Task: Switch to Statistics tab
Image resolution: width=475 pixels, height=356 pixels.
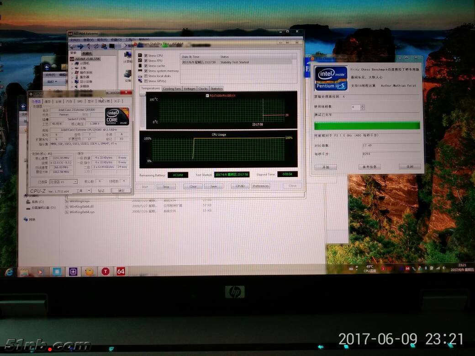Action: click(216, 89)
